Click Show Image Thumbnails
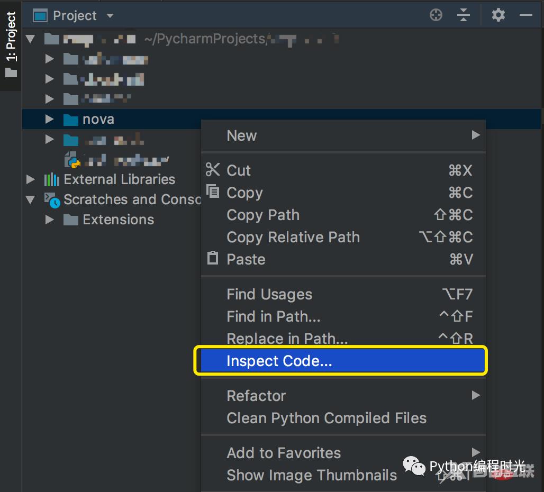544x492 pixels. [x=312, y=475]
